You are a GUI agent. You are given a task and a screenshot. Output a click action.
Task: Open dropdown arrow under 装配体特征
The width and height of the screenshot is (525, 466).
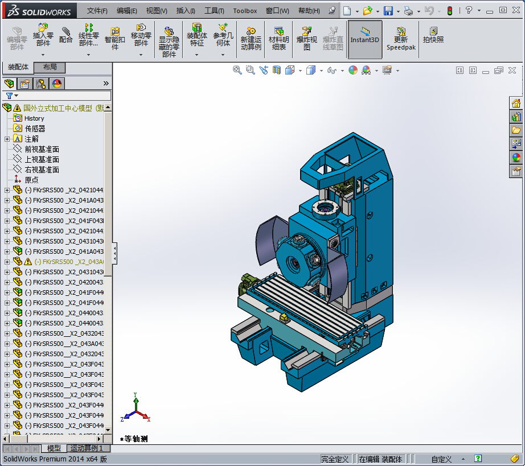coord(197,55)
